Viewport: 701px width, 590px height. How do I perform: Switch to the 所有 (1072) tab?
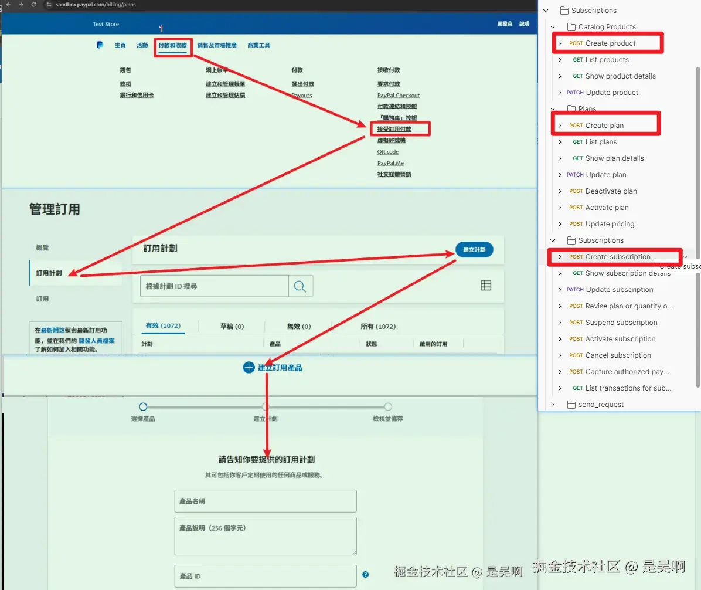point(378,327)
